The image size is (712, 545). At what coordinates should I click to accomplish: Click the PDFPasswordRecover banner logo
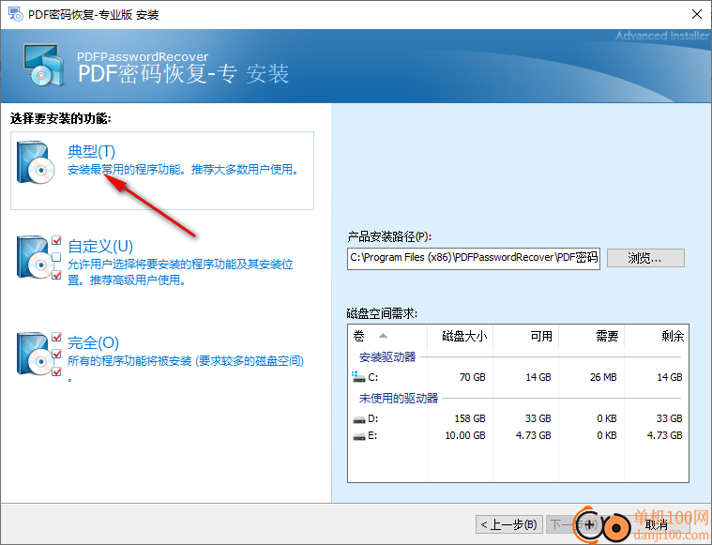[x=43, y=65]
